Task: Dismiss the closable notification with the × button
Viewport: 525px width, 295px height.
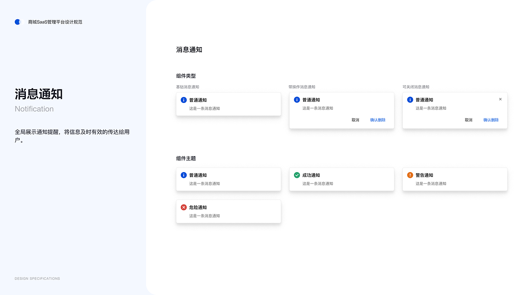Action: [500, 99]
